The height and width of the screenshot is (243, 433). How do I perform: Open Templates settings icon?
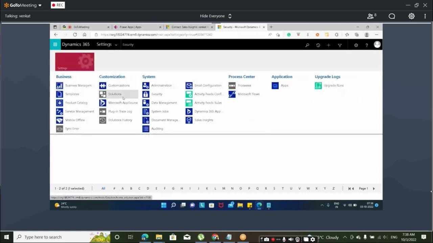[x=60, y=94]
